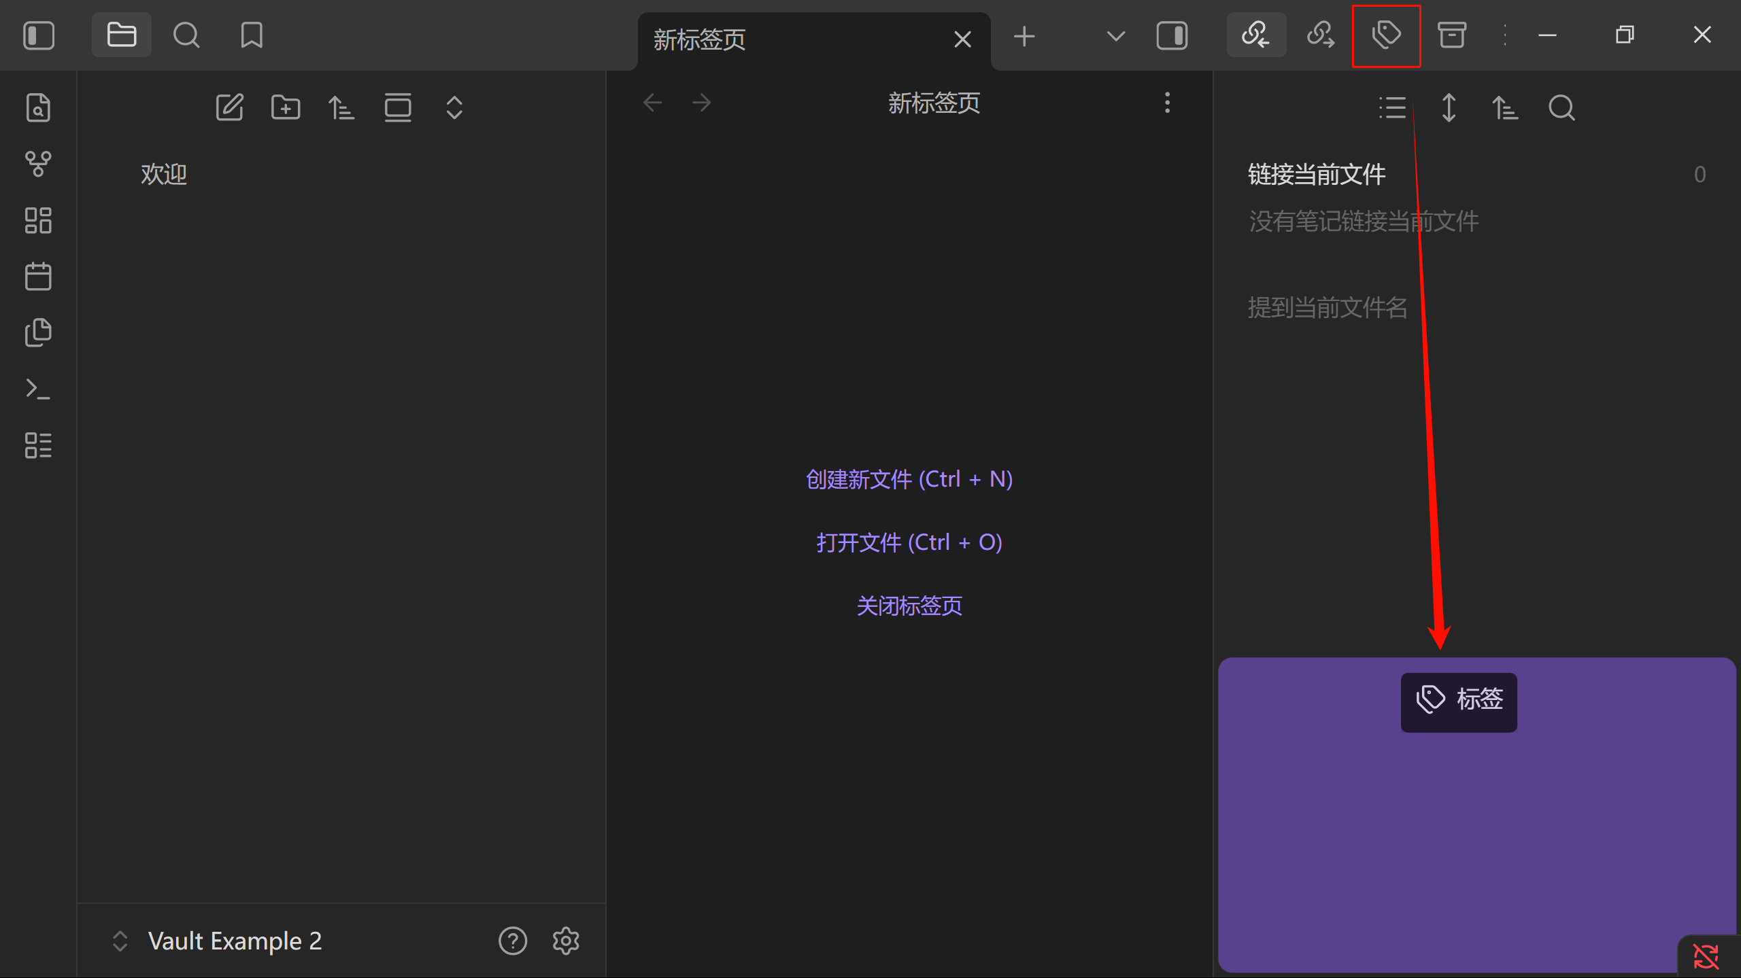Open the canvas icon in the ribbon

(x=38, y=220)
